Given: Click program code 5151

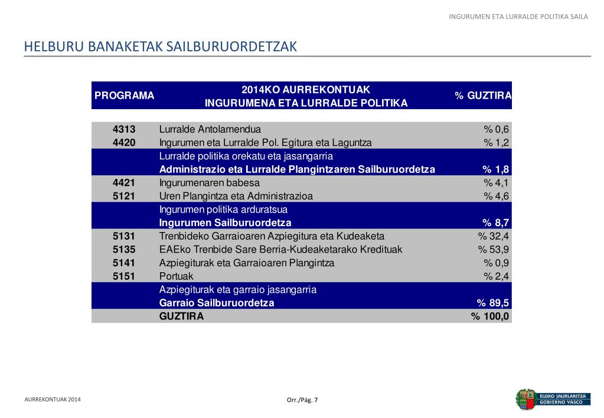Looking at the screenshot, I should click(124, 276).
